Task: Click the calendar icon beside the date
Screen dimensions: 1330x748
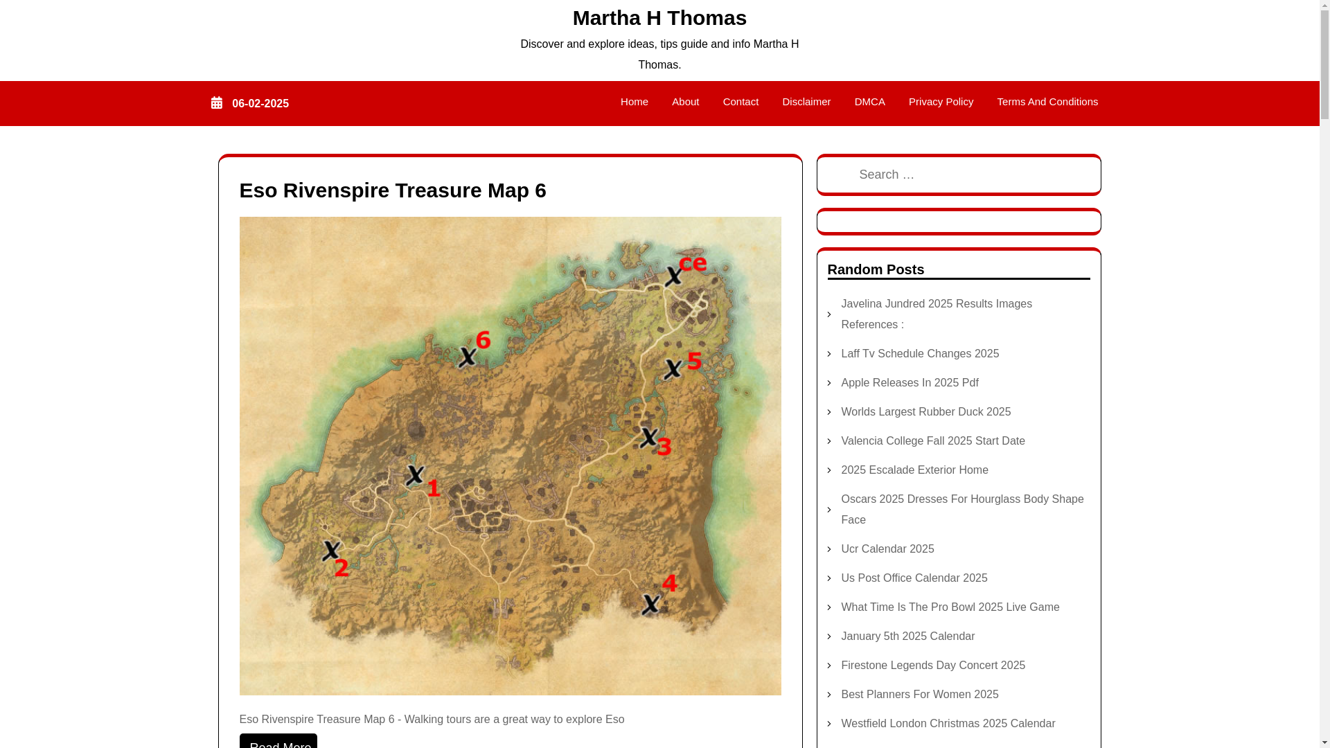Action: [217, 103]
